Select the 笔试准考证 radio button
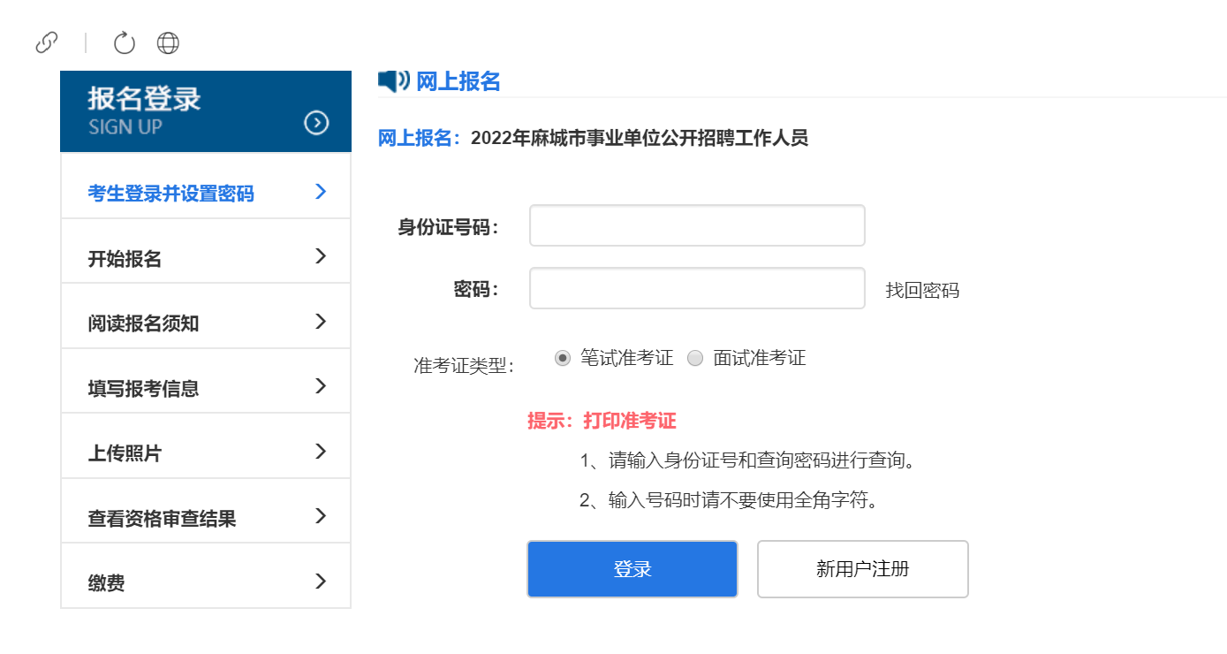The image size is (1227, 654). [x=563, y=358]
